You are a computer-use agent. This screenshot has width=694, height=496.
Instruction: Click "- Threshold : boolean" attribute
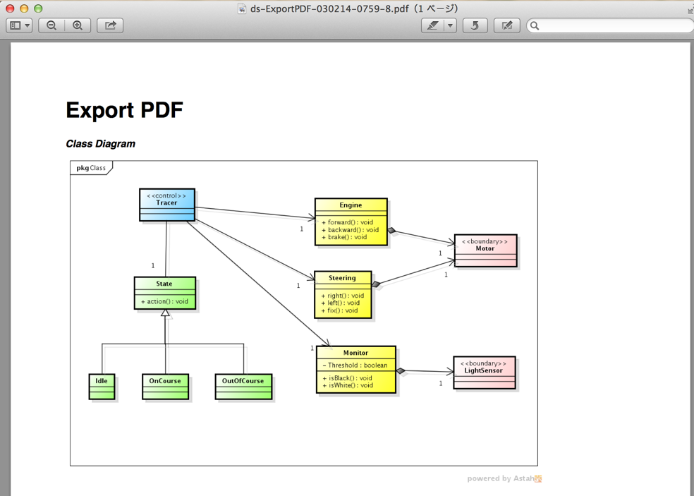click(355, 365)
